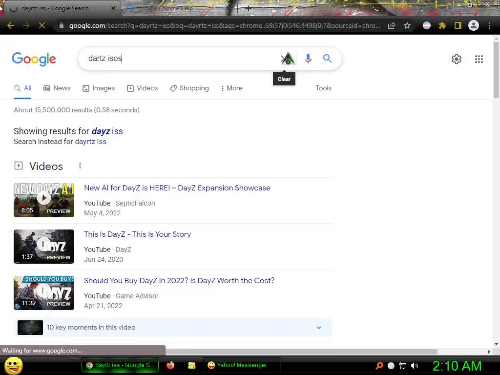Click the tray search magnifier icon
Image resolution: width=500 pixels, height=375 pixels.
[x=379, y=365]
